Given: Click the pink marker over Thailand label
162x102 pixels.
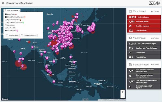Looking at the screenshot, I should (x=47, y=58).
